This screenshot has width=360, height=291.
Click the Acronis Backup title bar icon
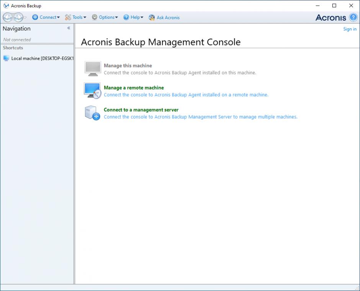pyautogui.click(x=6, y=6)
